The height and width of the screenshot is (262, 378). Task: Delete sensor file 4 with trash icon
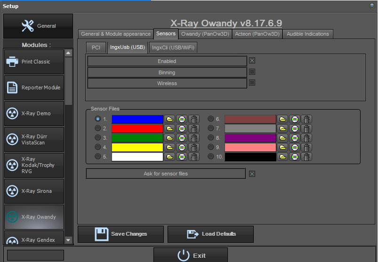click(194, 147)
